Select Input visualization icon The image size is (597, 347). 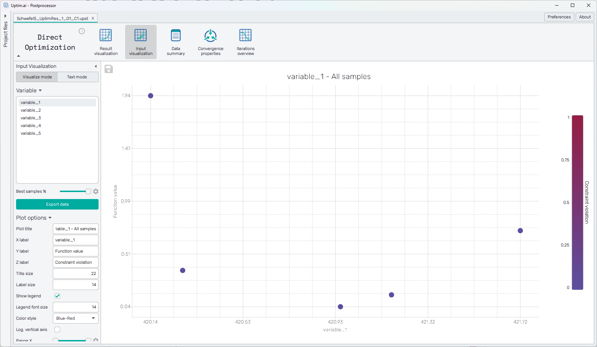(141, 42)
